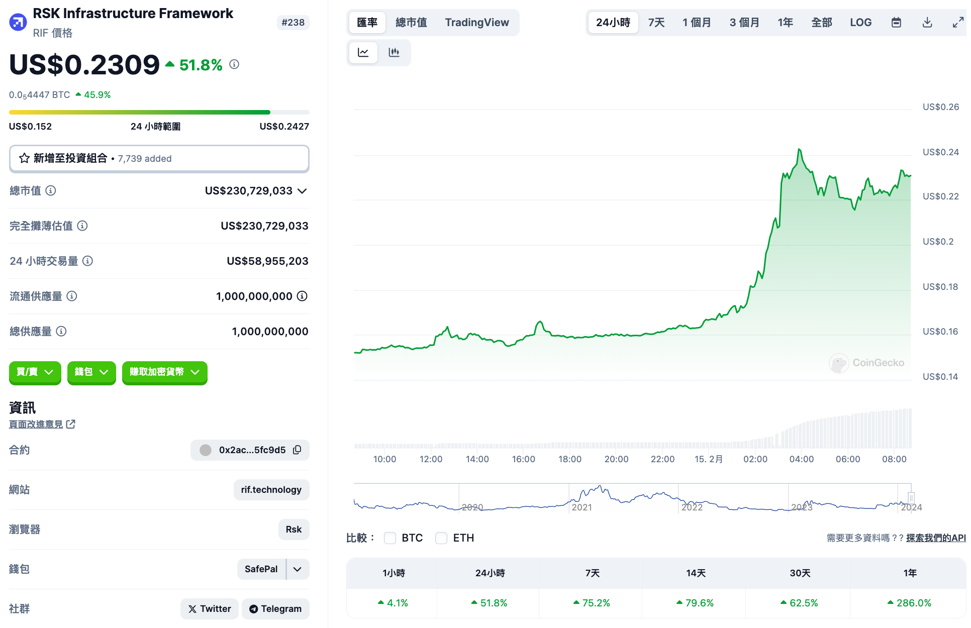
Task: Check the ETH comparison box
Action: [x=441, y=538]
